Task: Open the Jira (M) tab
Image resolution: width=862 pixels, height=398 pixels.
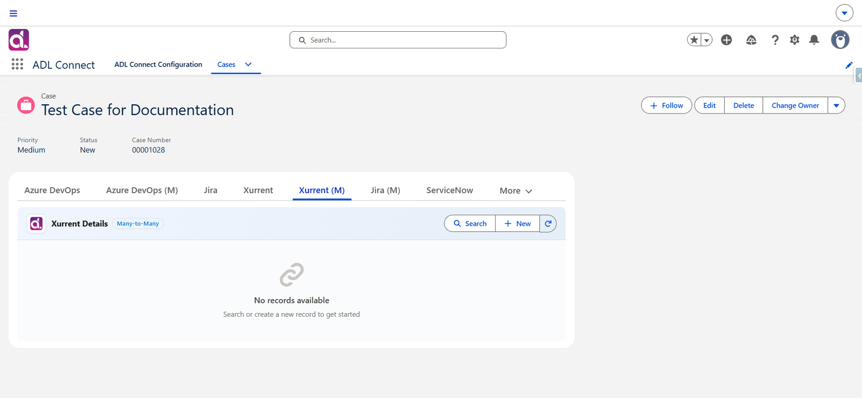Action: coord(385,190)
